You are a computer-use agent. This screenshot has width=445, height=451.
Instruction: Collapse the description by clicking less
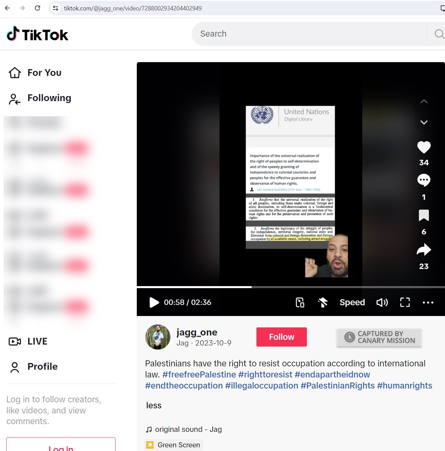(x=154, y=405)
